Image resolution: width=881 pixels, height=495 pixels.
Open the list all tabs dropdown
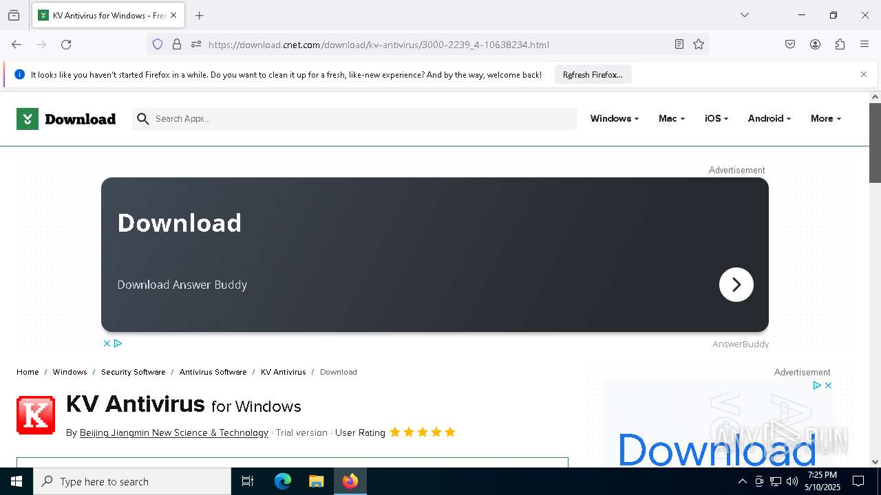click(x=744, y=15)
